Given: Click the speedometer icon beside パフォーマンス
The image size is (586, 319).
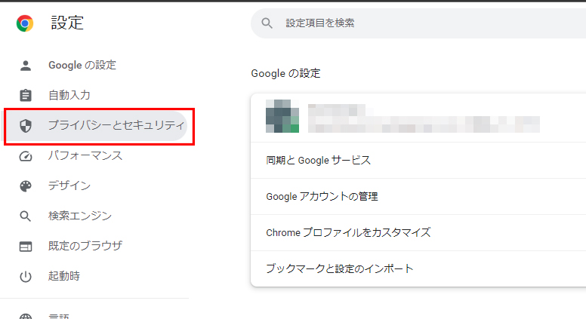Looking at the screenshot, I should pyautogui.click(x=26, y=156).
